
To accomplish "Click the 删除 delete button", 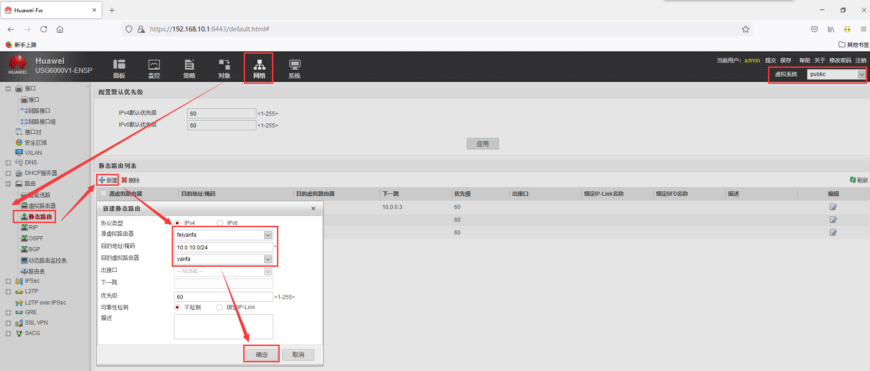I will 131,180.
